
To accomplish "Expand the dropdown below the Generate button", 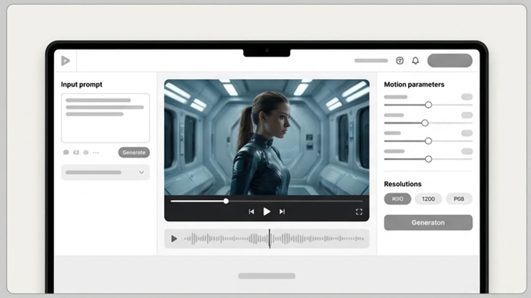I will pos(105,172).
